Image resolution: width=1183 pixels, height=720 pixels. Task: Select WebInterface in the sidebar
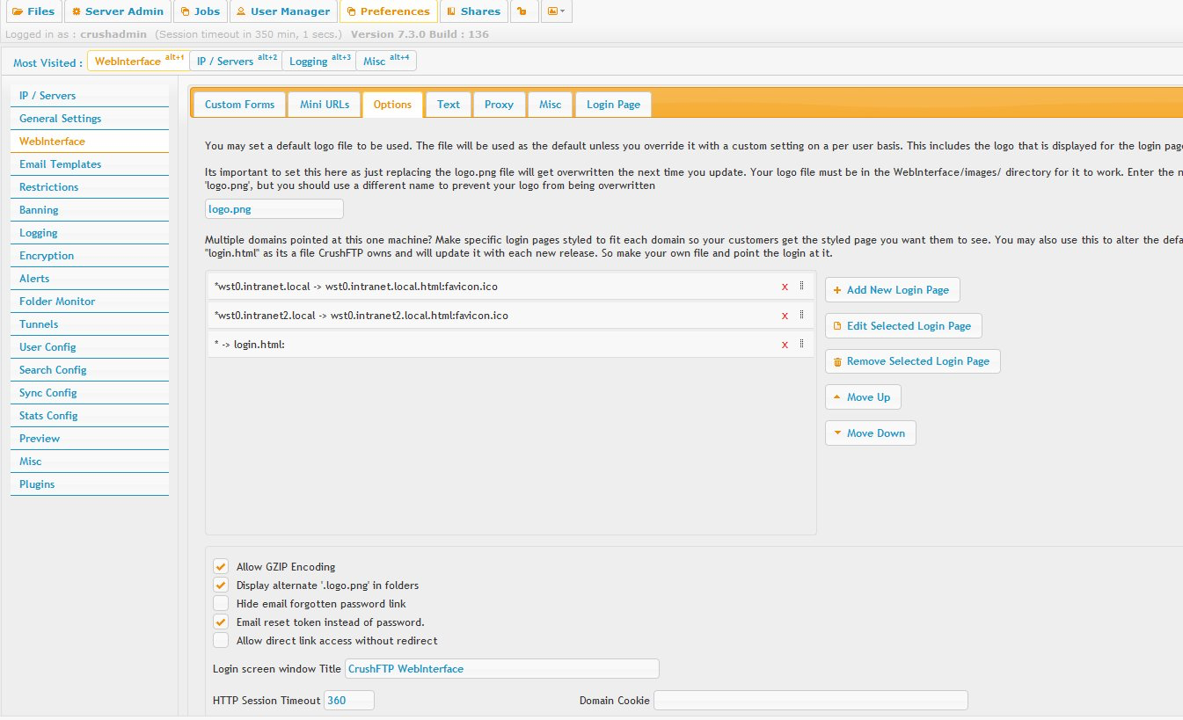click(x=90, y=142)
